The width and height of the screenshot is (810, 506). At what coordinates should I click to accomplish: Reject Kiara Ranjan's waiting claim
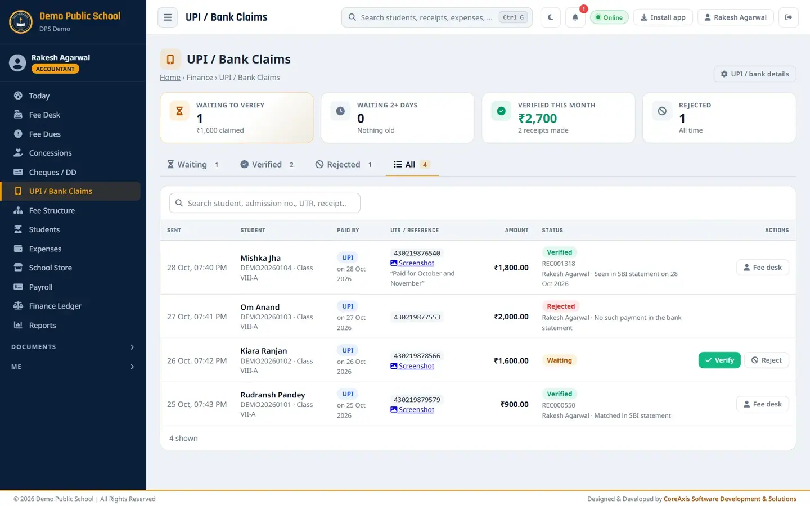click(767, 360)
